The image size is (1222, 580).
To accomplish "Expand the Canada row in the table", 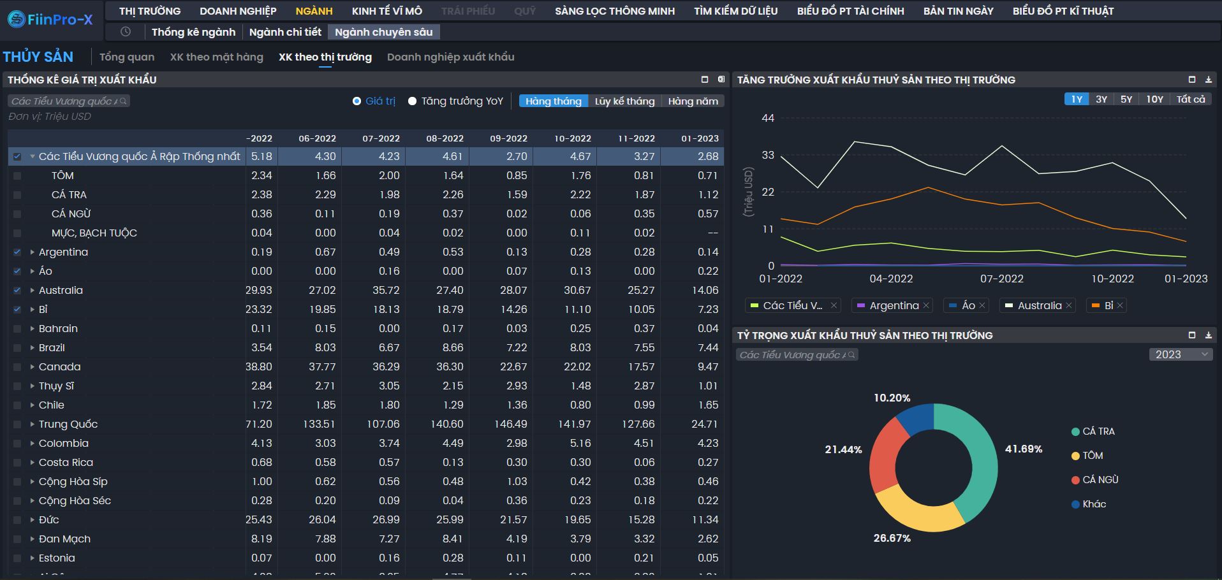I will click(32, 367).
